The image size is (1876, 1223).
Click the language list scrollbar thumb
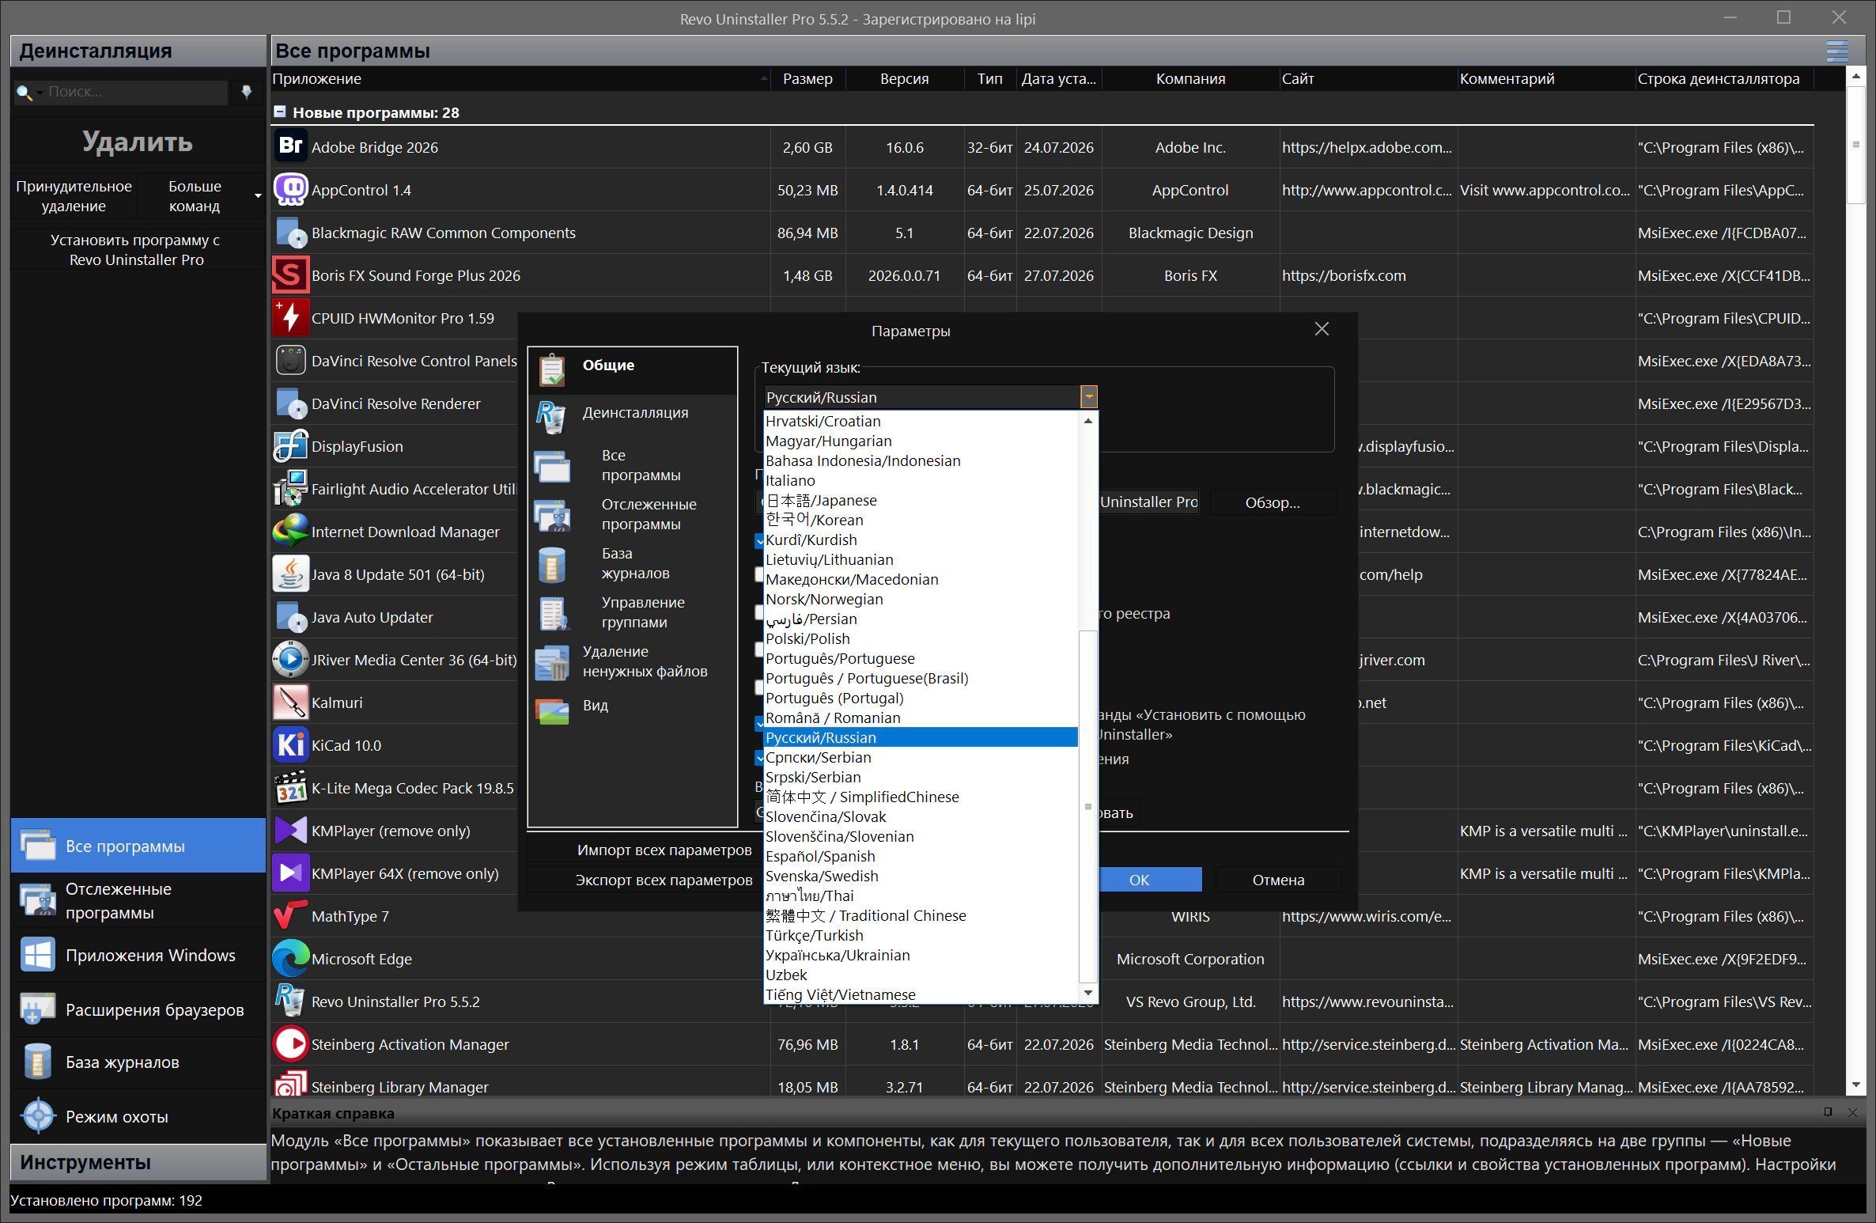pos(1088,805)
